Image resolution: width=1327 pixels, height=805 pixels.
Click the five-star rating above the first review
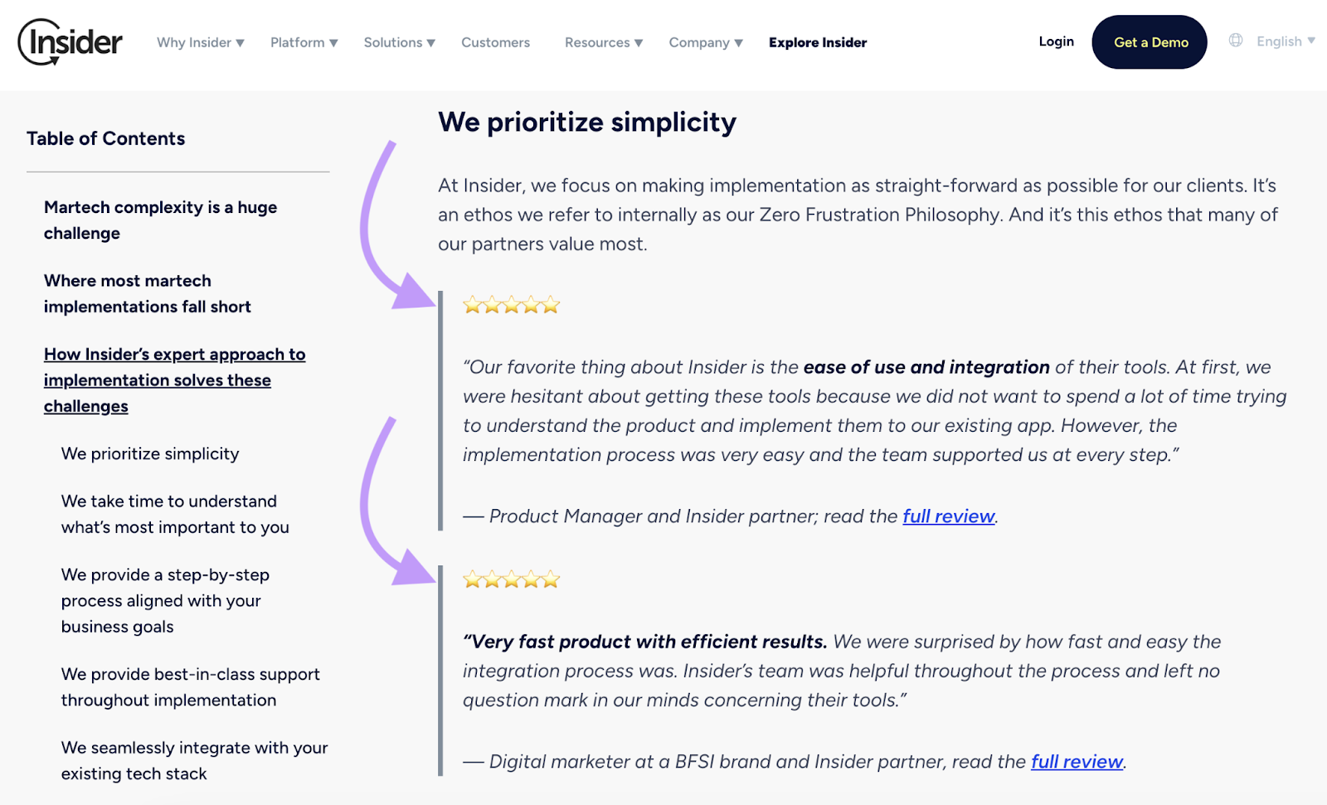[x=511, y=305]
